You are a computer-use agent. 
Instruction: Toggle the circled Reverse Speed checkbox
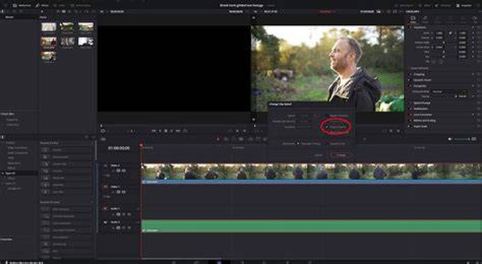tap(327, 126)
